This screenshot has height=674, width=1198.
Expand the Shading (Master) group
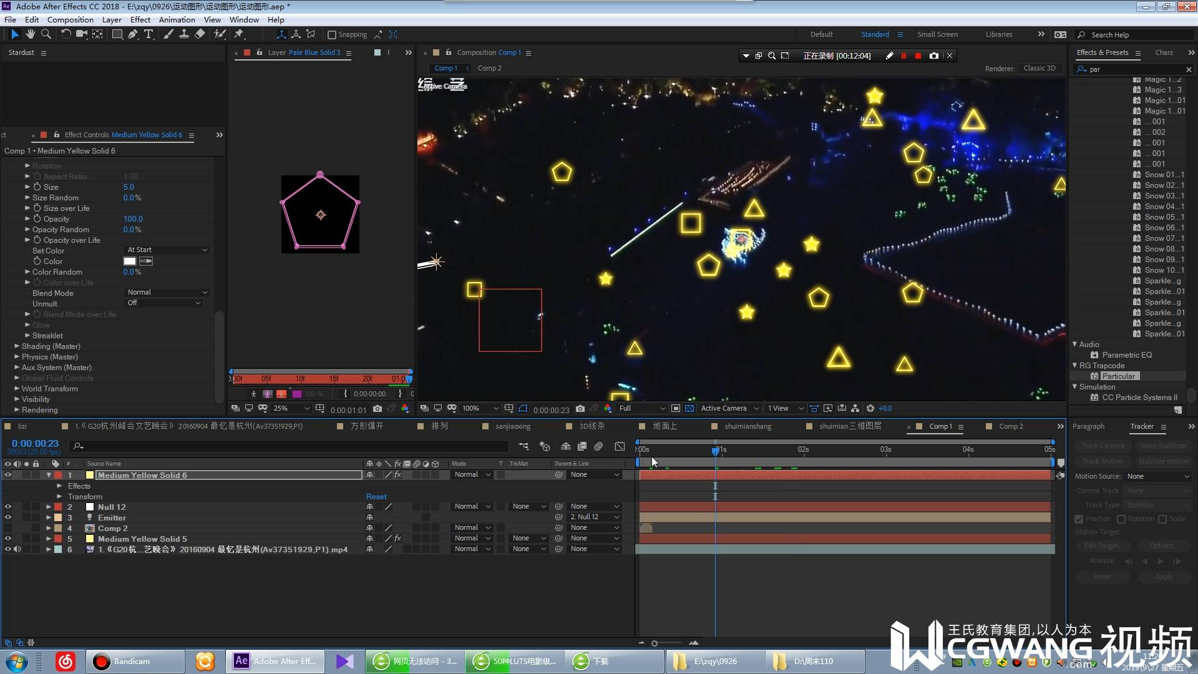(x=17, y=346)
